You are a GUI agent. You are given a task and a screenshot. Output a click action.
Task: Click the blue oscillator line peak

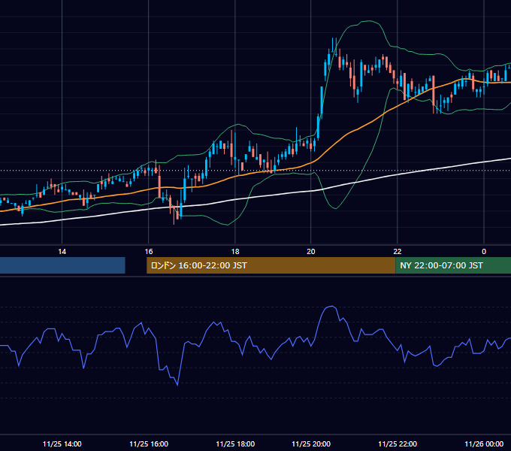coord(331,307)
